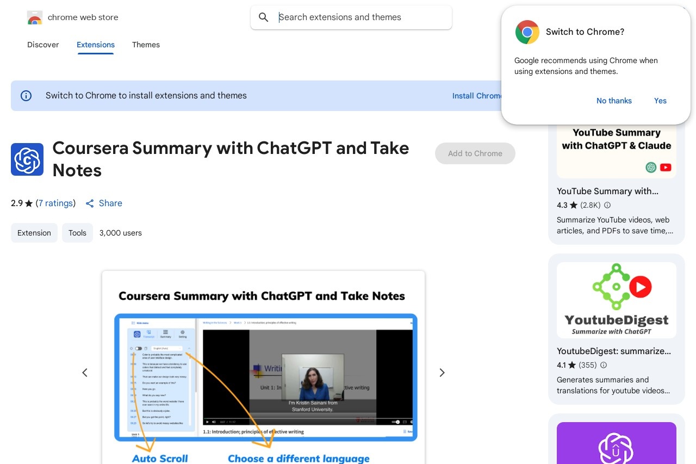Open the 7 ratings link
696x464 pixels.
click(55, 203)
